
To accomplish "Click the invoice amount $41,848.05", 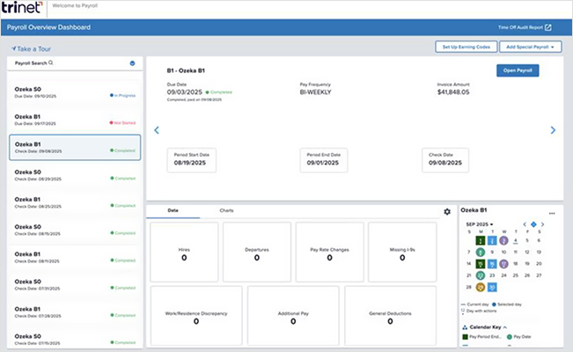I will click(x=453, y=92).
